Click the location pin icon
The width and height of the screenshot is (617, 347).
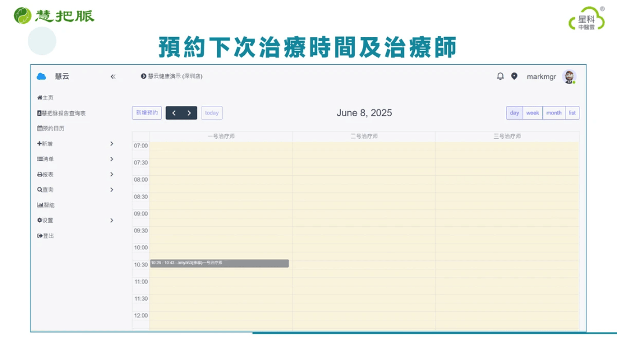pos(515,76)
